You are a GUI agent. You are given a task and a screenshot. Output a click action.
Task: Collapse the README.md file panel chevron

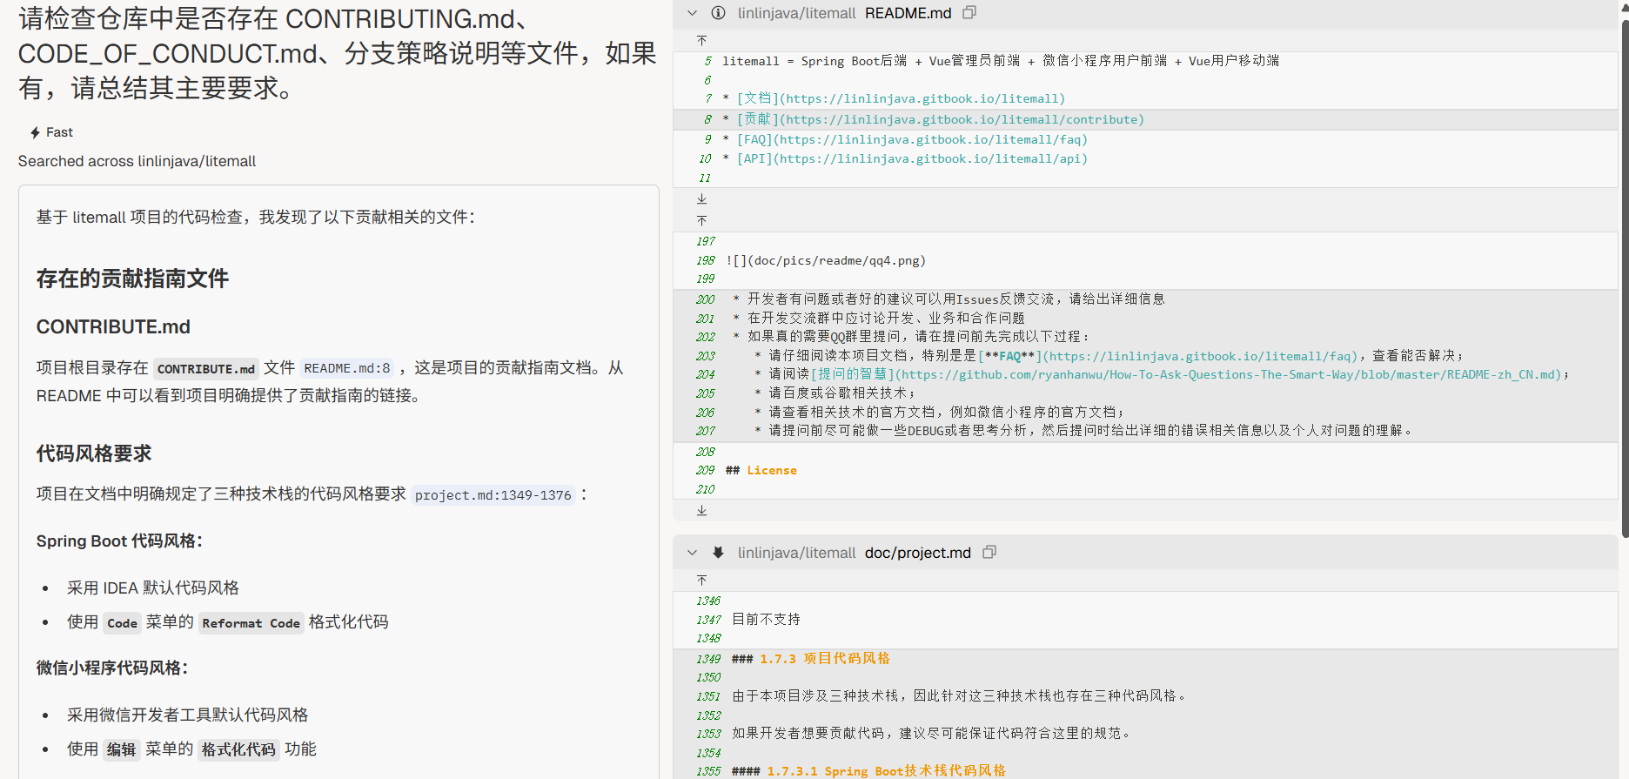tap(692, 13)
